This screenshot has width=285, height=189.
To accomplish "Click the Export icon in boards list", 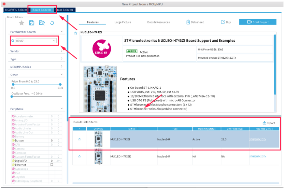I will tap(264, 123).
